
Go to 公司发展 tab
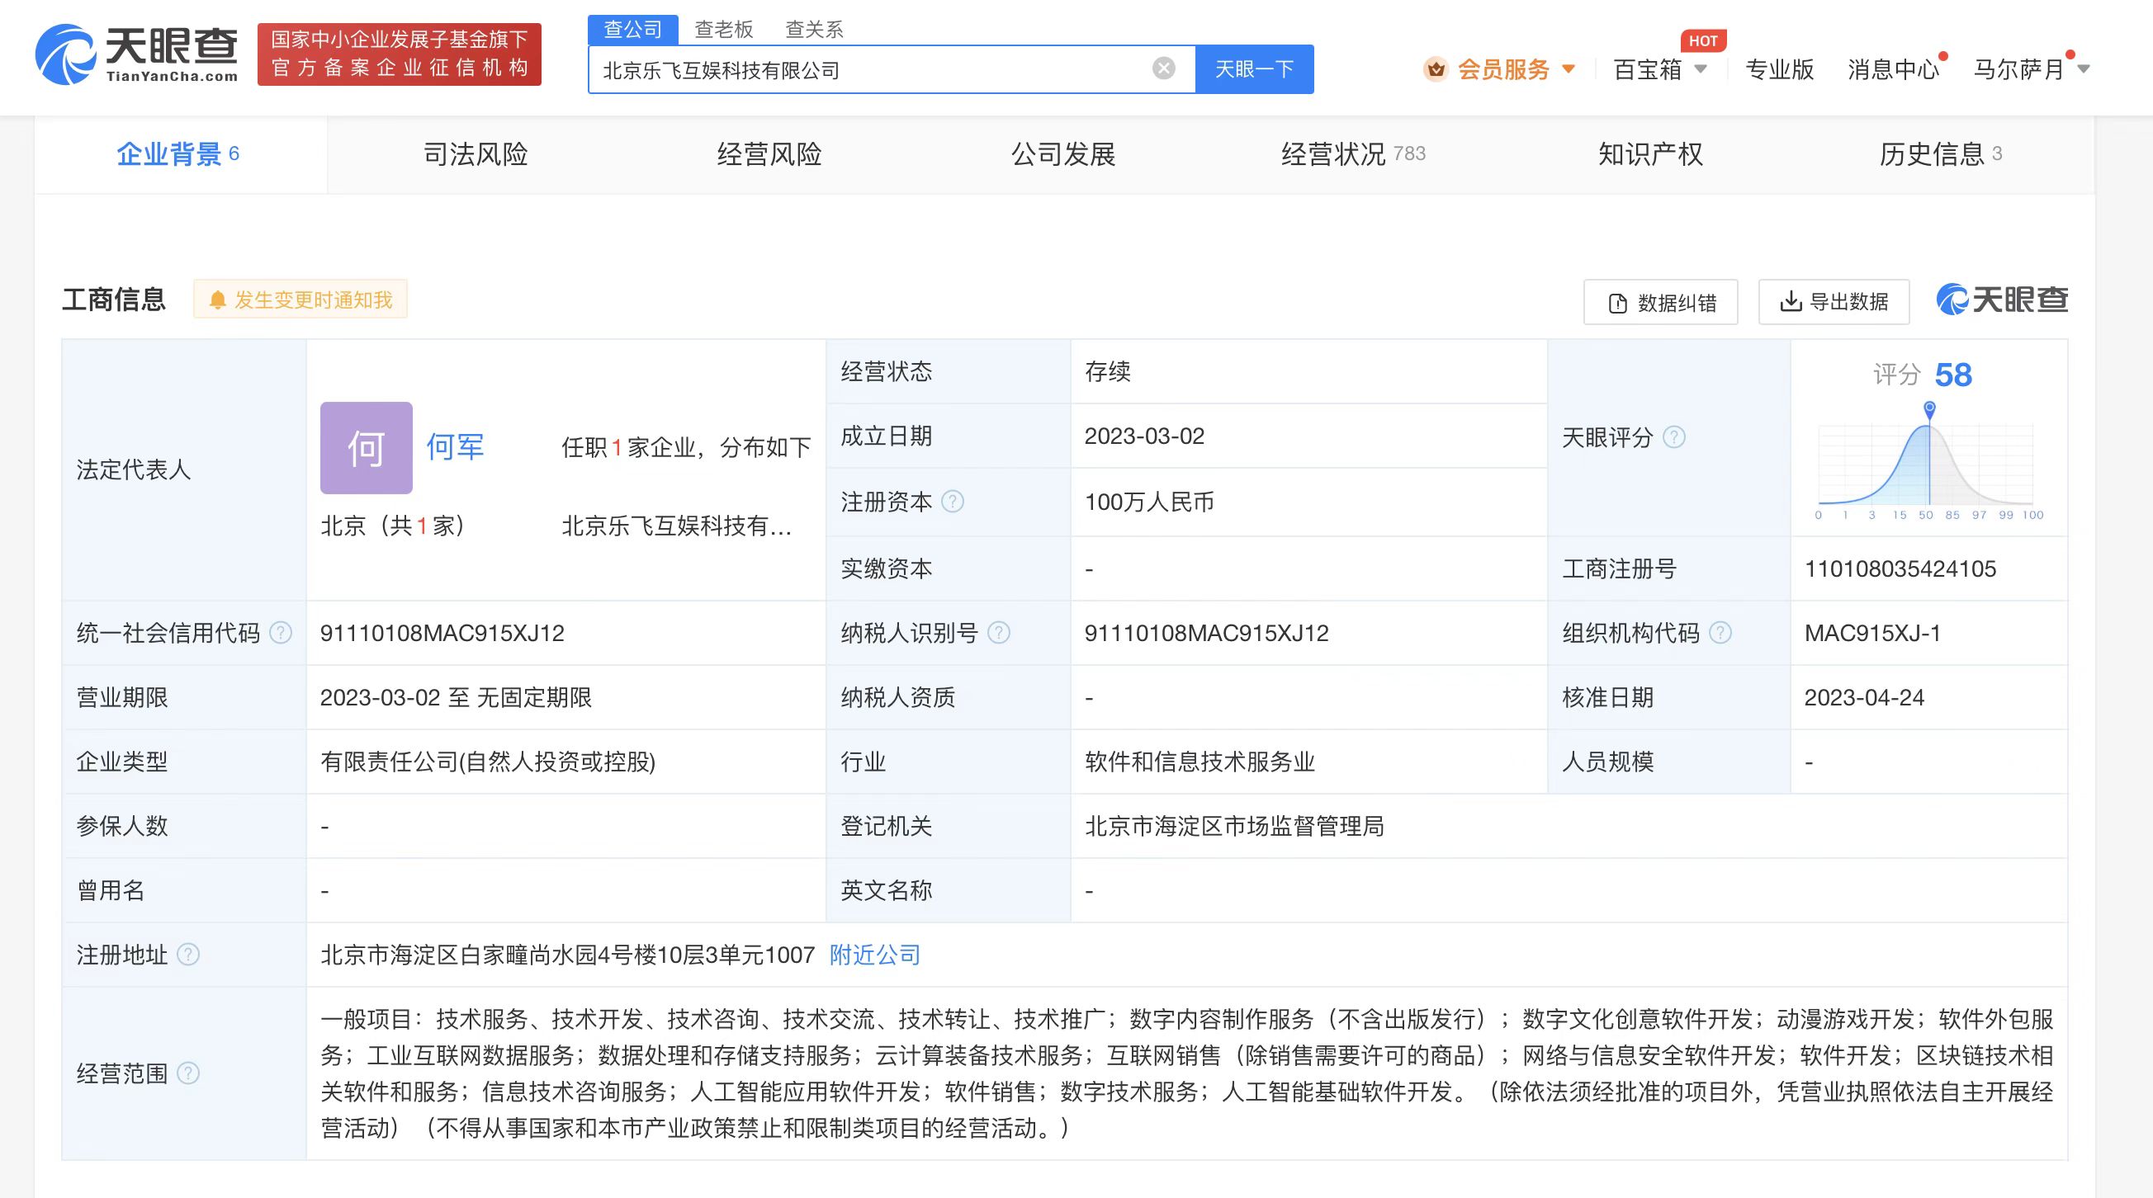click(1063, 154)
